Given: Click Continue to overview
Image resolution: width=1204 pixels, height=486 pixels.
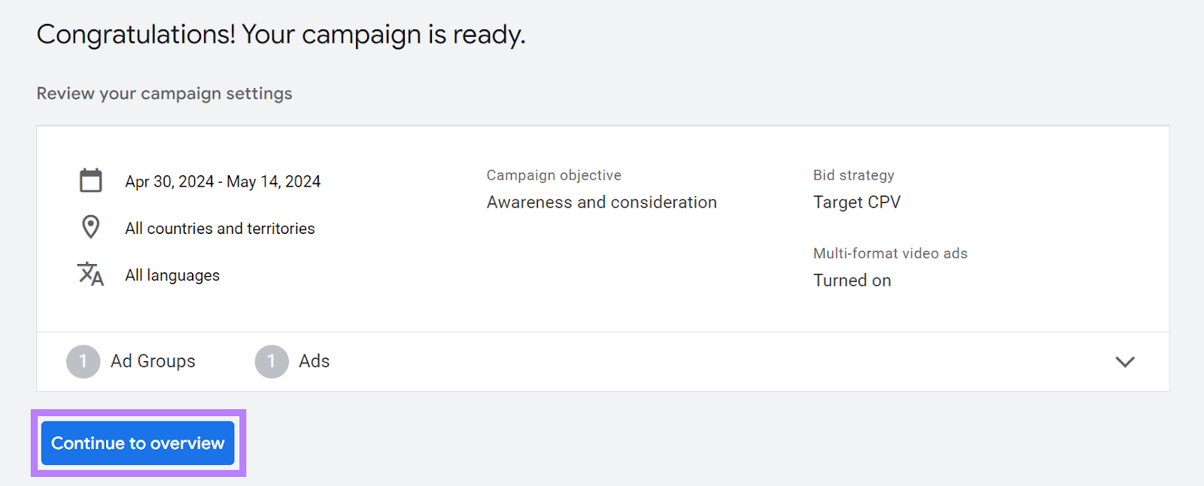Looking at the screenshot, I should [x=138, y=443].
